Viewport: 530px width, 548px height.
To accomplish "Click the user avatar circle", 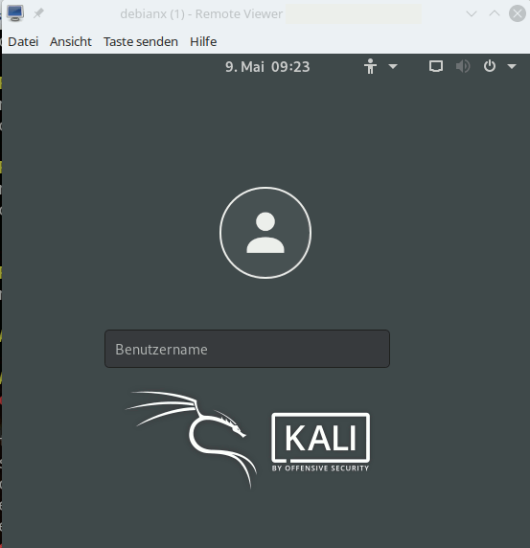I will click(x=265, y=233).
